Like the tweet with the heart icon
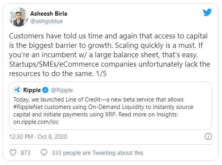The image size is (222, 165). coord(13,152)
